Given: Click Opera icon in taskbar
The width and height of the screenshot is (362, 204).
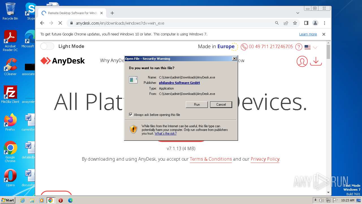Looking at the screenshot, I should point(61,200).
